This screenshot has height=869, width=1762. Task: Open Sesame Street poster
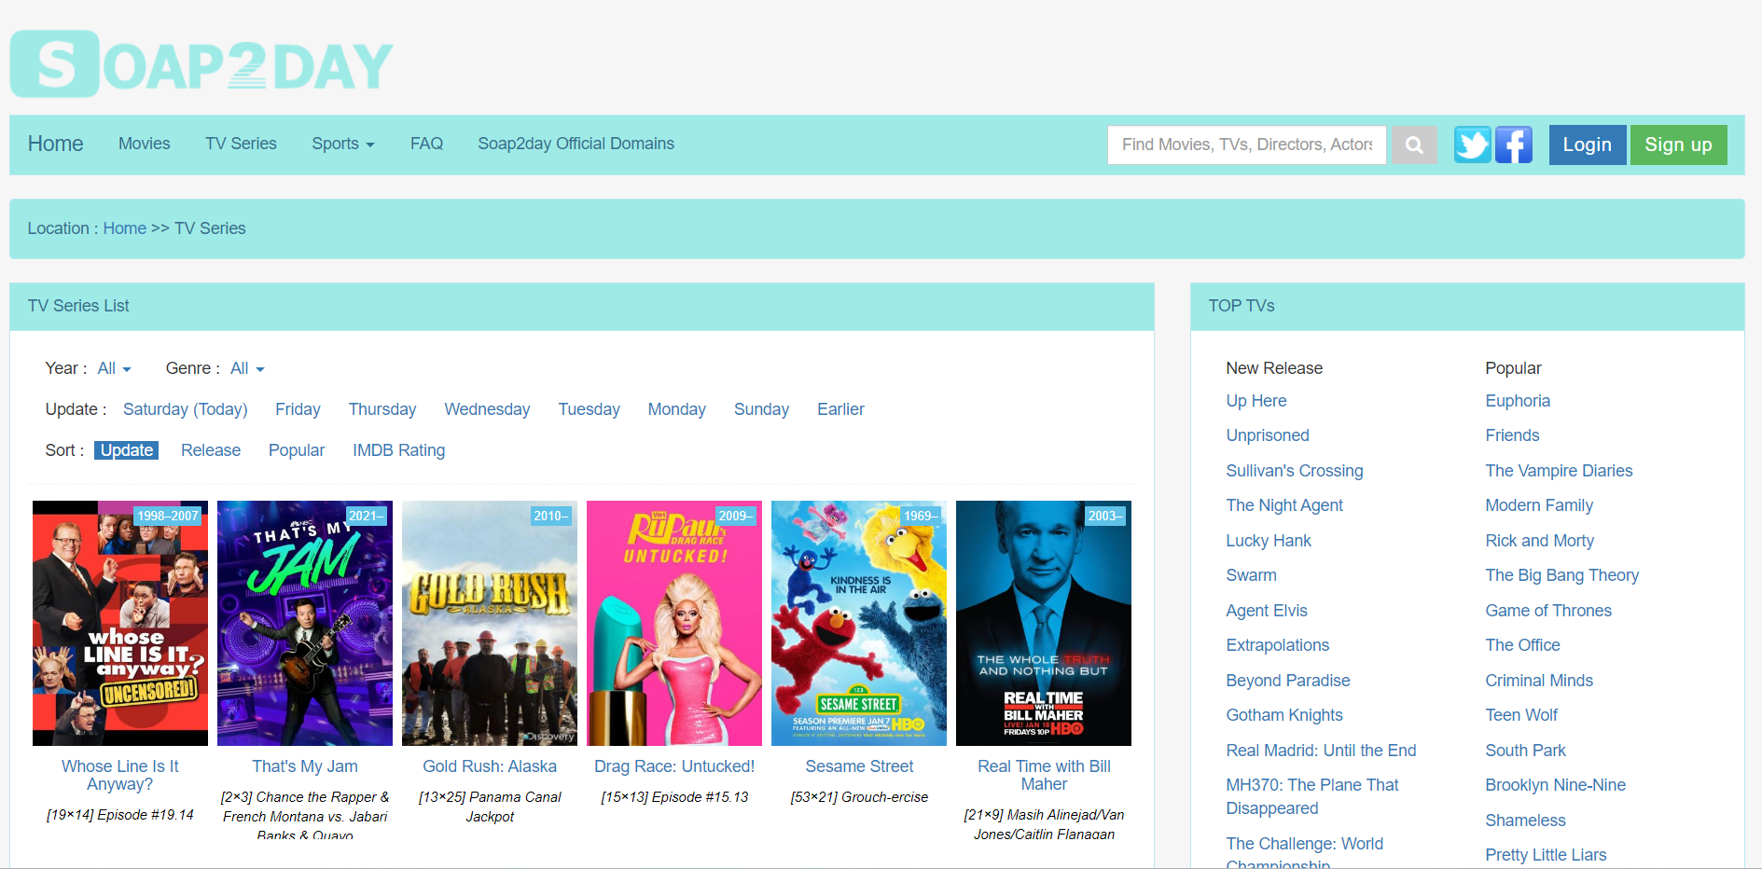pyautogui.click(x=859, y=623)
